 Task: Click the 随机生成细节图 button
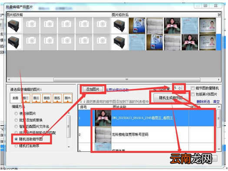(x=171, y=98)
